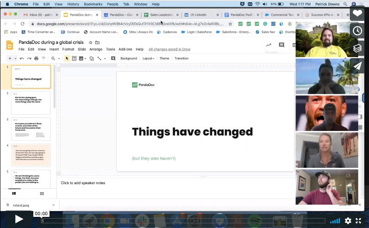Open the File menu in Slides

[x=21, y=49]
